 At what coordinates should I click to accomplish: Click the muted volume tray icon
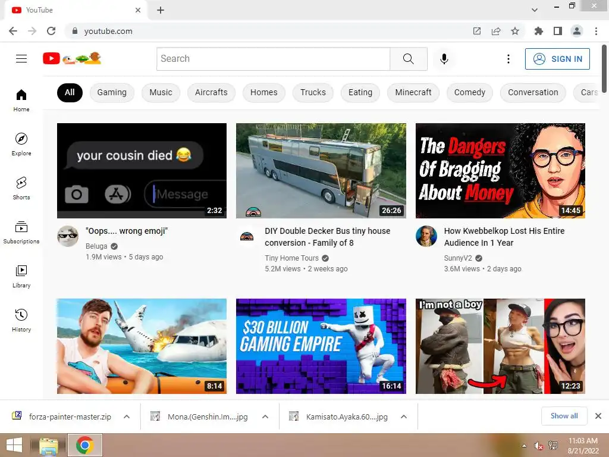(538, 446)
